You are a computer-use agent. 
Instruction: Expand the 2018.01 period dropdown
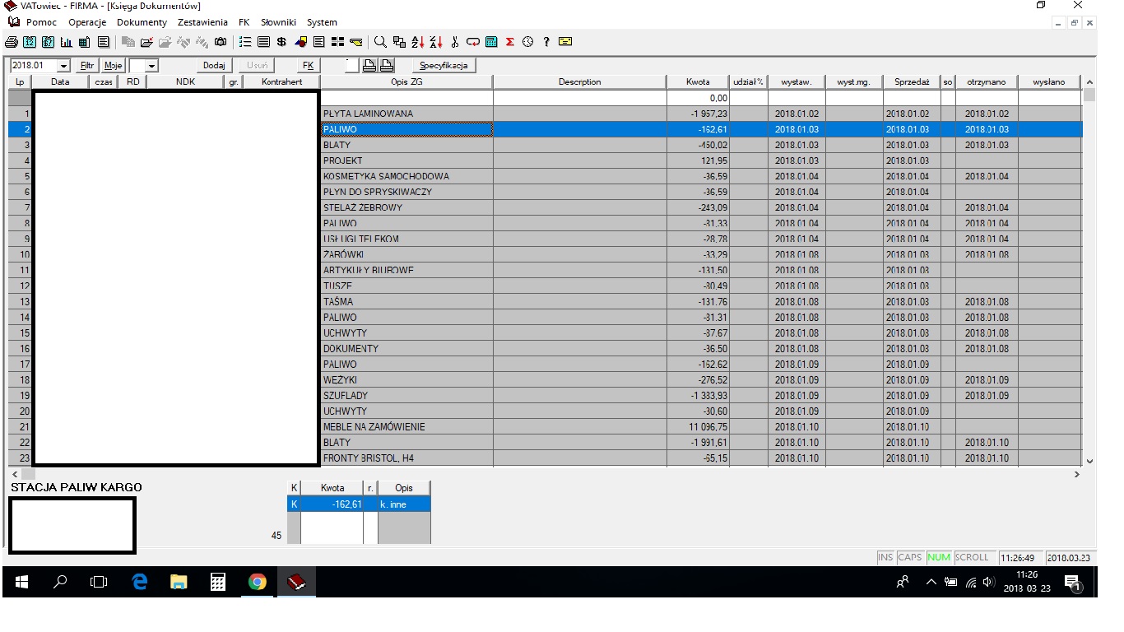[x=64, y=66]
